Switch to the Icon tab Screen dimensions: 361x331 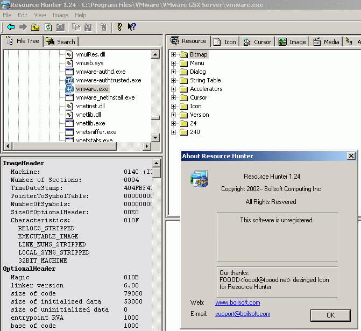click(x=225, y=42)
